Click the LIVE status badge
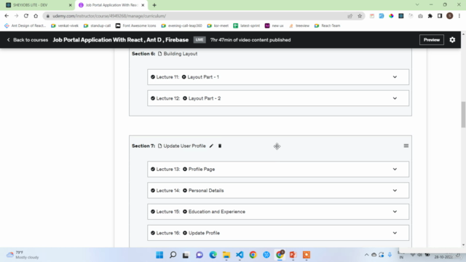The width and height of the screenshot is (466, 262). coord(200,40)
